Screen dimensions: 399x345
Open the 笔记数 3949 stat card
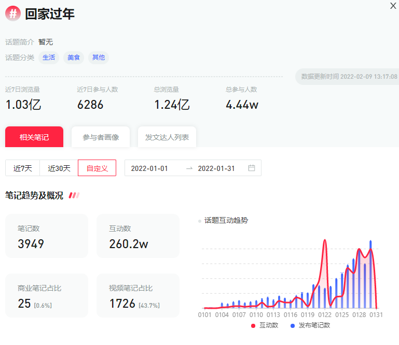47,236
